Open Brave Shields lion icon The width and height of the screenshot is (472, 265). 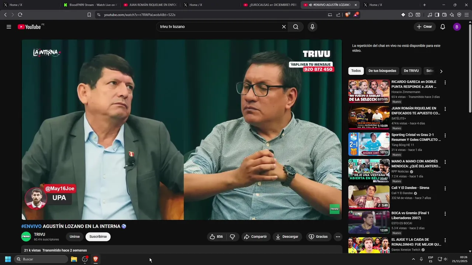[347, 15]
